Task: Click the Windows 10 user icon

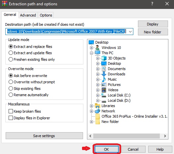Action: 98,48
